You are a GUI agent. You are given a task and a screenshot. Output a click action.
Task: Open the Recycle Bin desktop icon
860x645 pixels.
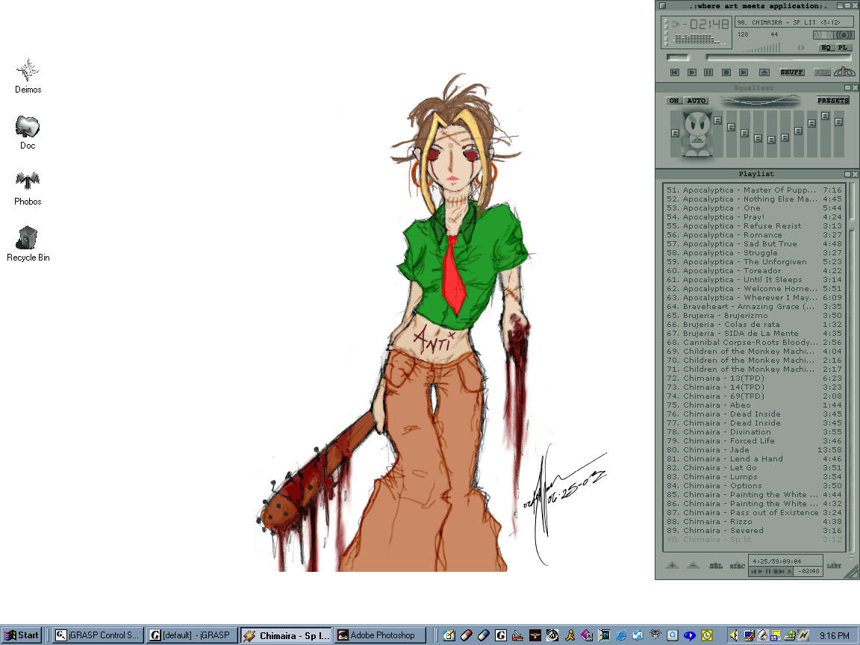click(x=28, y=244)
